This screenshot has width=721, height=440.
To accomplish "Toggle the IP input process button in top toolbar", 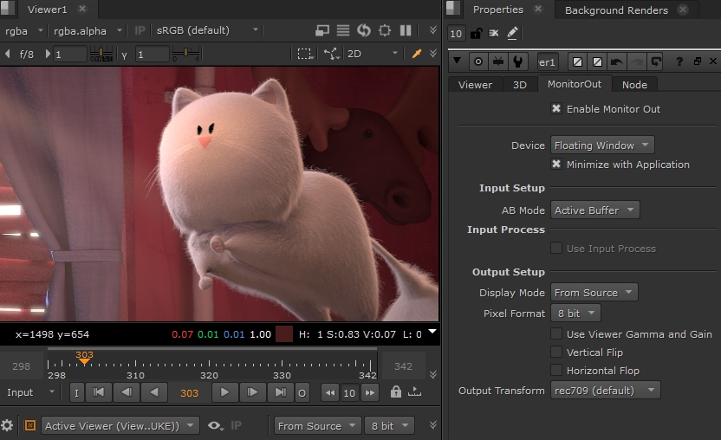I will [x=140, y=31].
